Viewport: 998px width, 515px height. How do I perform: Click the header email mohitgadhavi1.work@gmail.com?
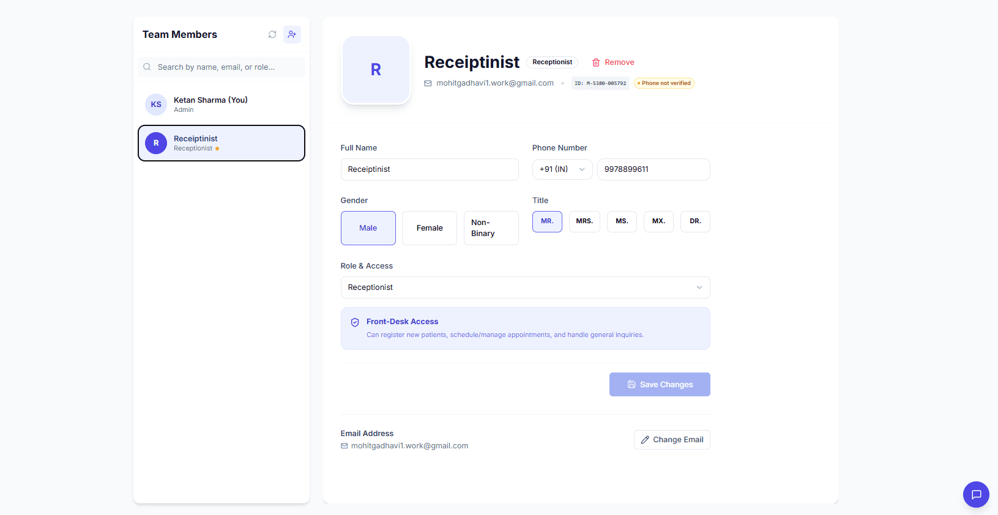point(495,83)
